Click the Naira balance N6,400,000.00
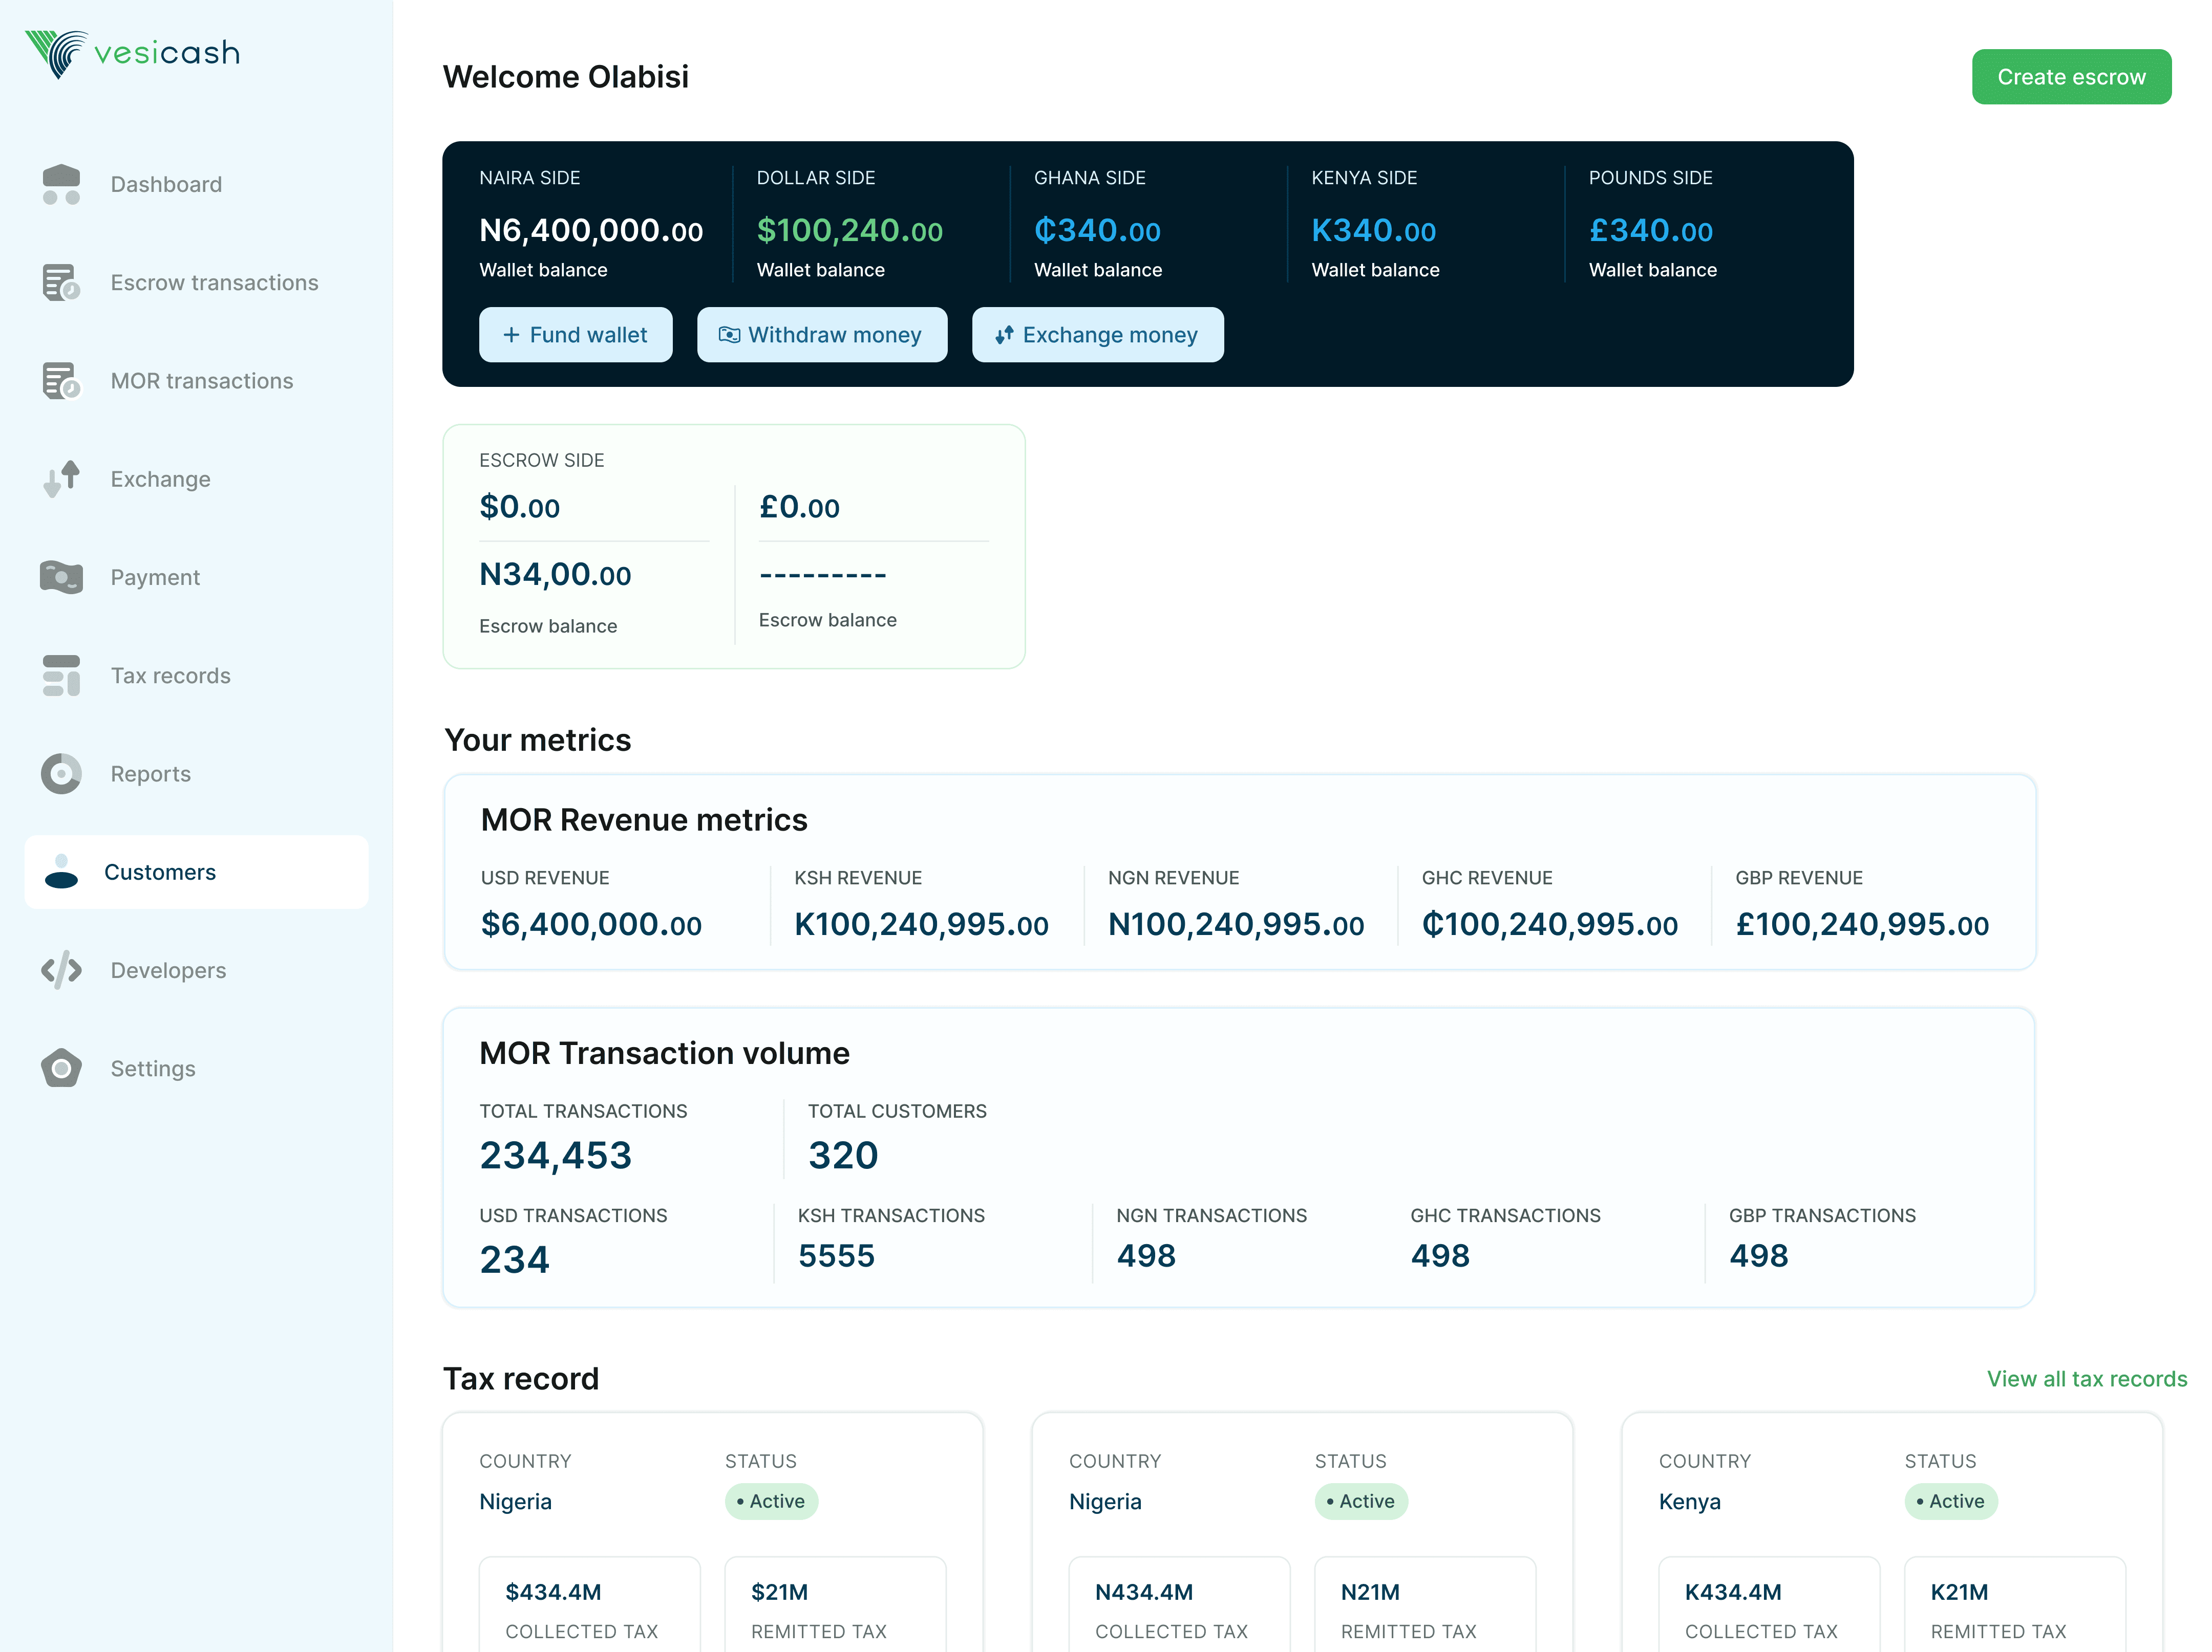This screenshot has width=2212, height=1652. (x=591, y=231)
